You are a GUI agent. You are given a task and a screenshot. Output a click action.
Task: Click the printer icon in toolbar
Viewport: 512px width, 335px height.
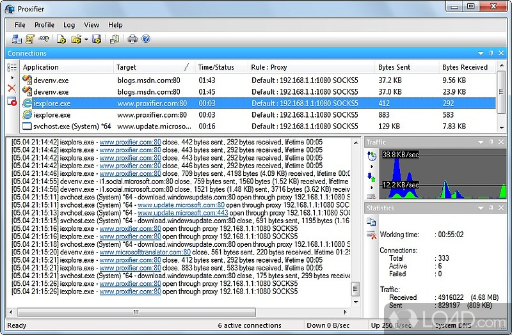(x=132, y=39)
